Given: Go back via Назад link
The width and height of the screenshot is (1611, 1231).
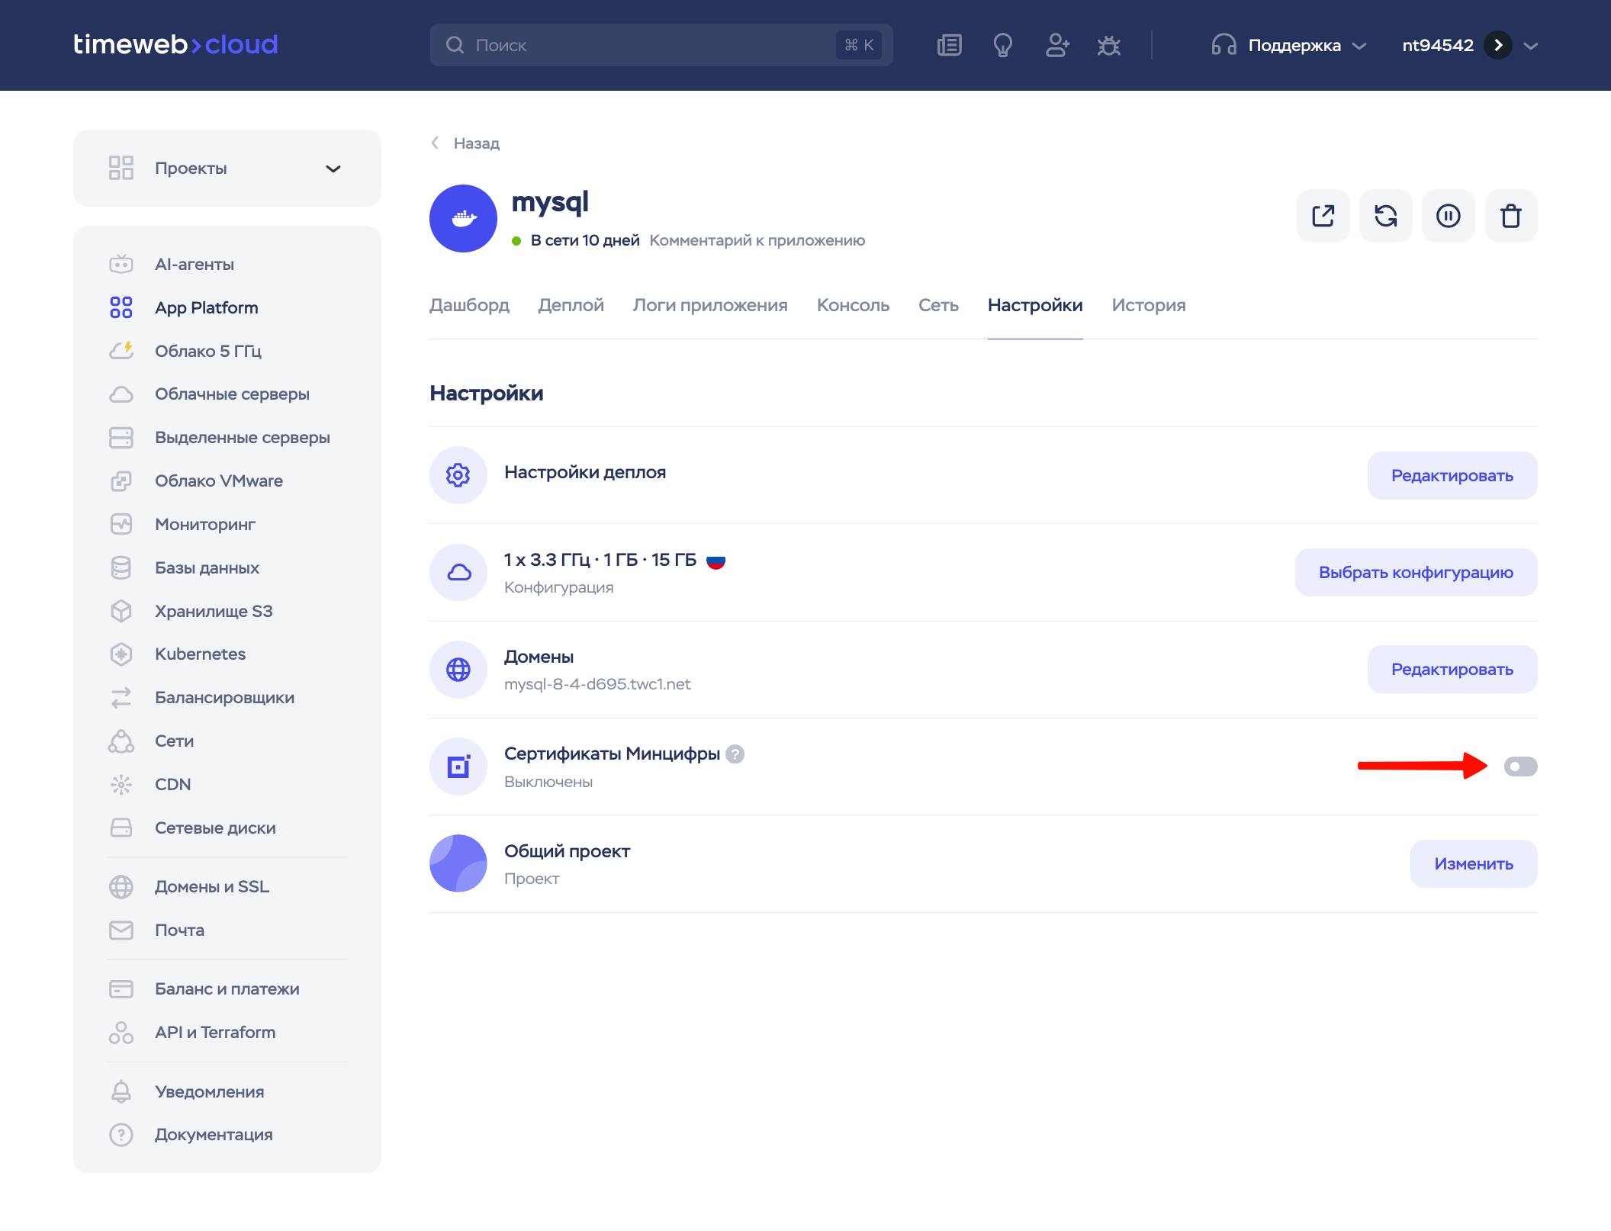Looking at the screenshot, I should (465, 143).
